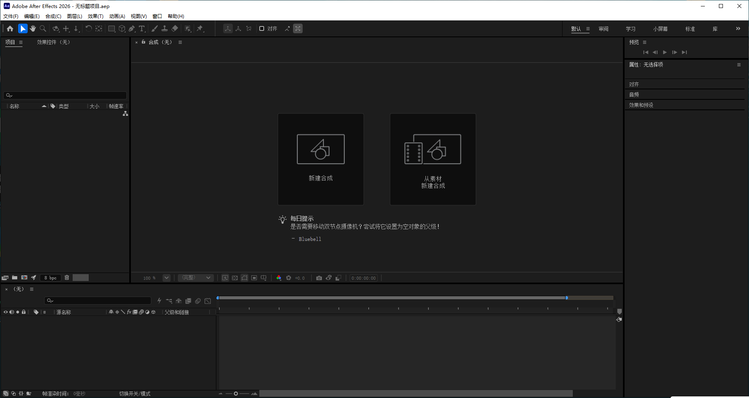Image resolution: width=749 pixels, height=398 pixels.
Task: Select the Type text tool
Action: tap(142, 28)
